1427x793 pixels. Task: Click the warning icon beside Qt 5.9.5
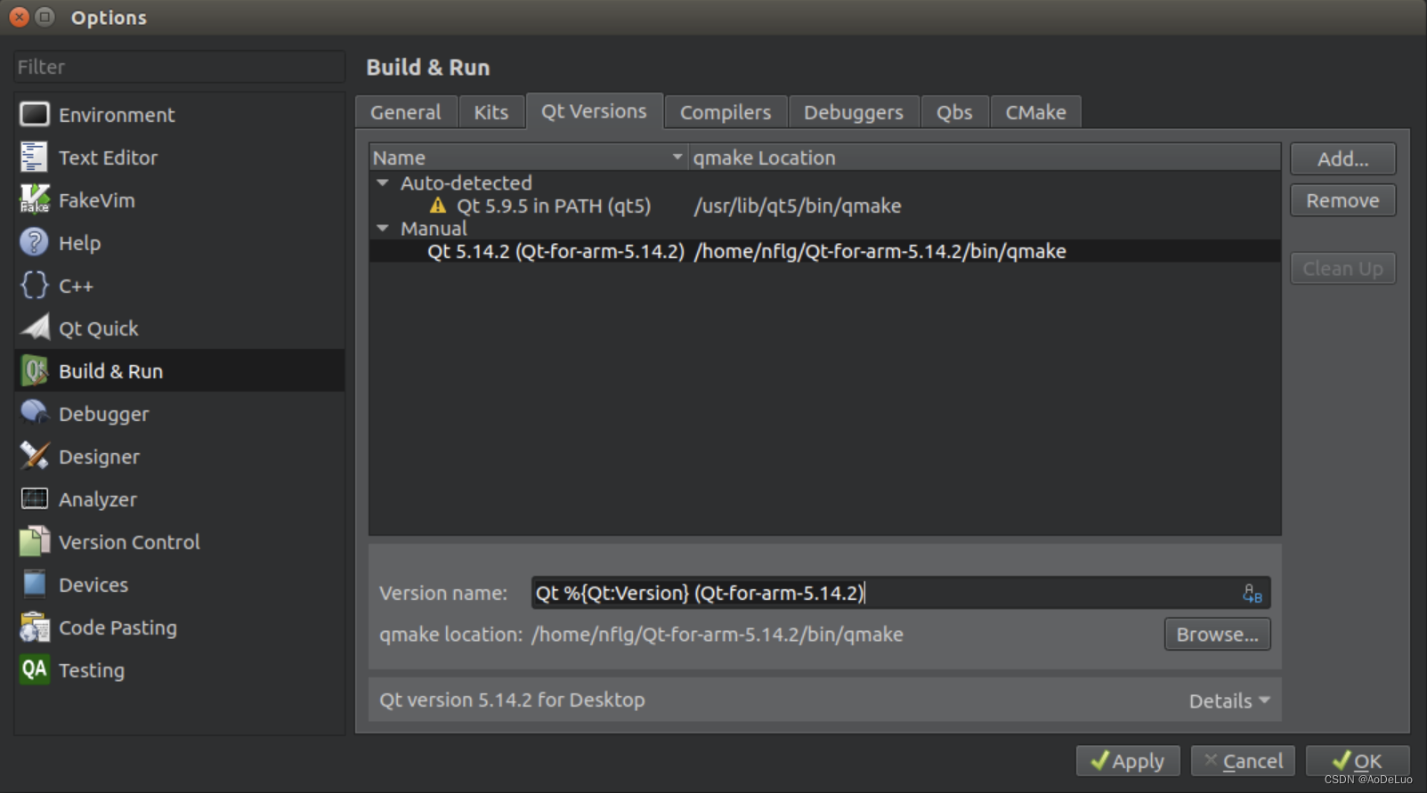437,206
